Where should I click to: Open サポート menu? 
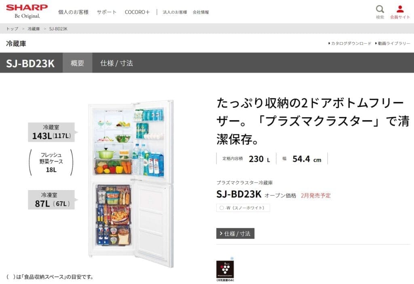[106, 12]
